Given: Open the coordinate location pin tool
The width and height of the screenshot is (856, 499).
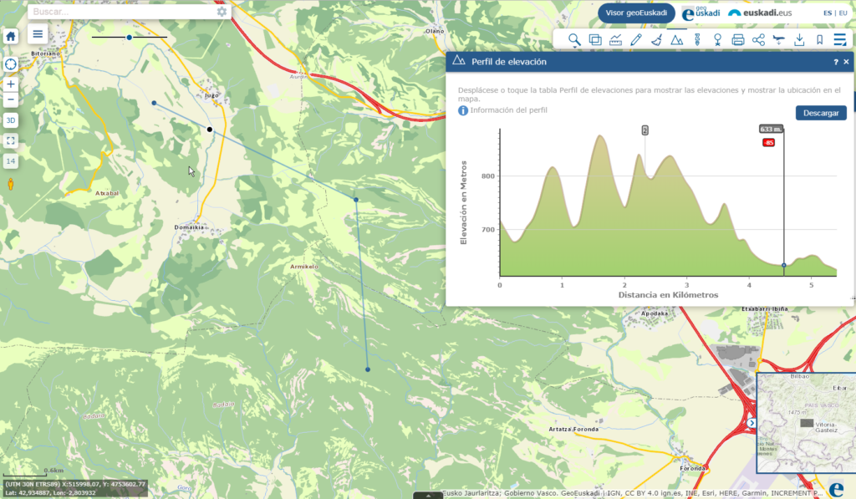Looking at the screenshot, I should click(697, 40).
